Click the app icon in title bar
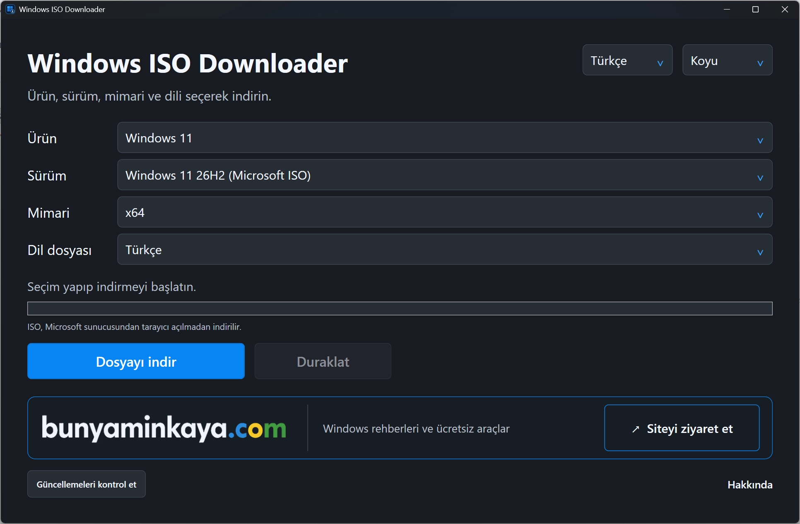The width and height of the screenshot is (800, 524). 10,9
